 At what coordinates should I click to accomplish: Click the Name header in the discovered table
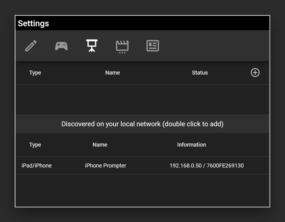[x=100, y=145]
